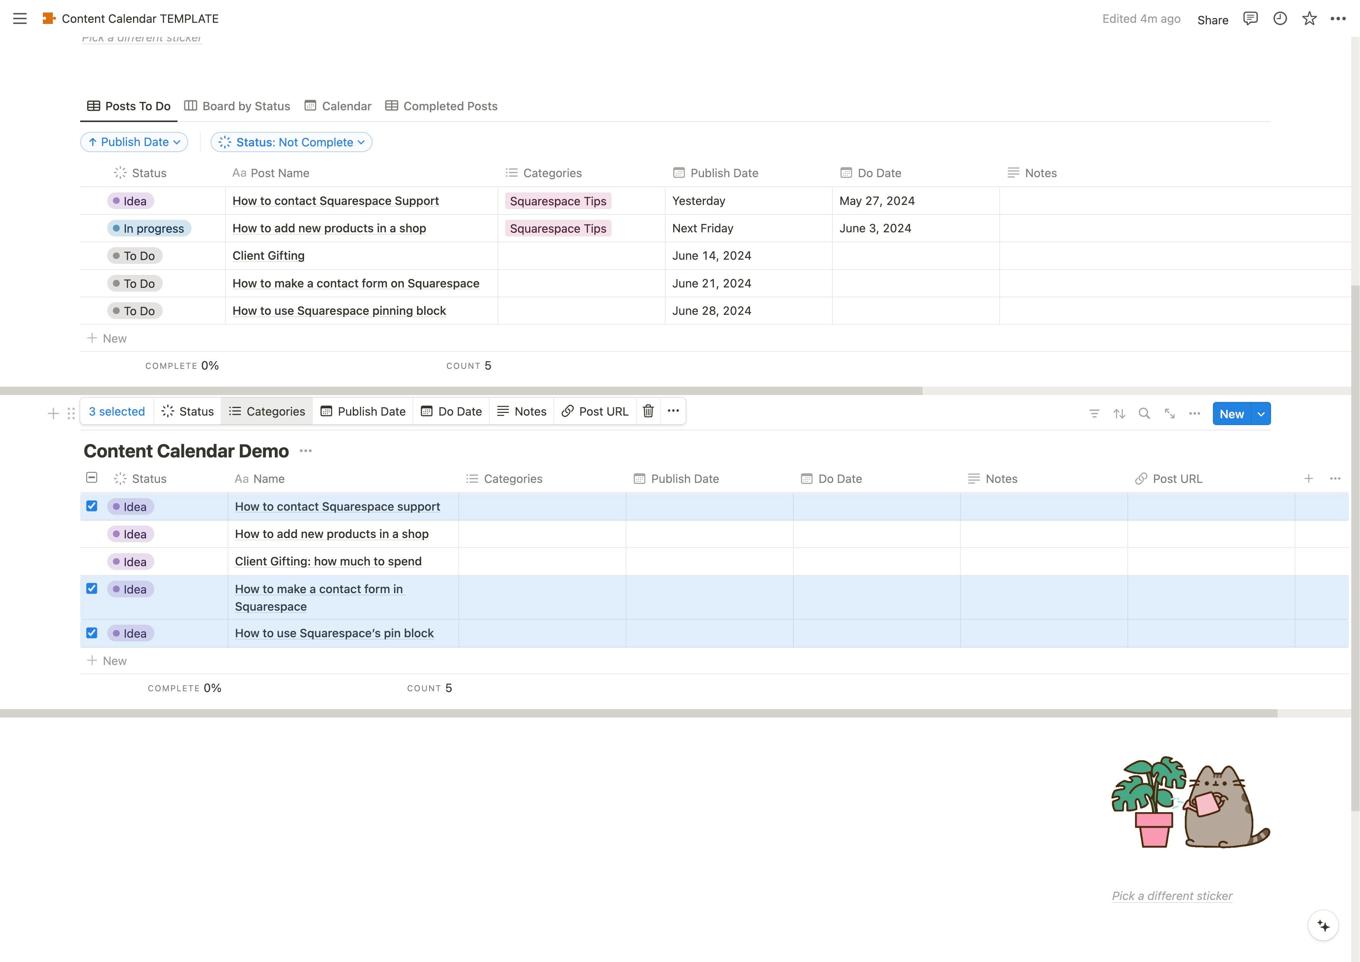Click the sort arrows icon in database toolbar

(1119, 414)
